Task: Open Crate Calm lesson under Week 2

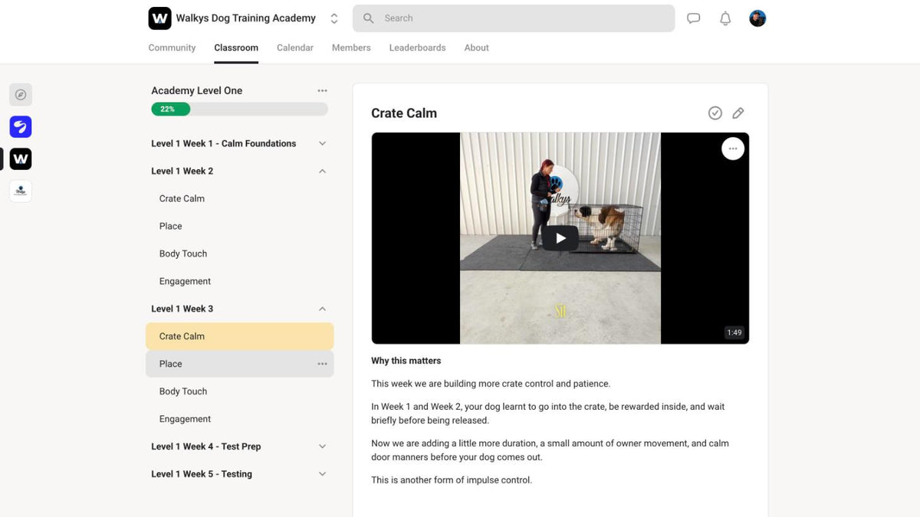Action: point(240,198)
